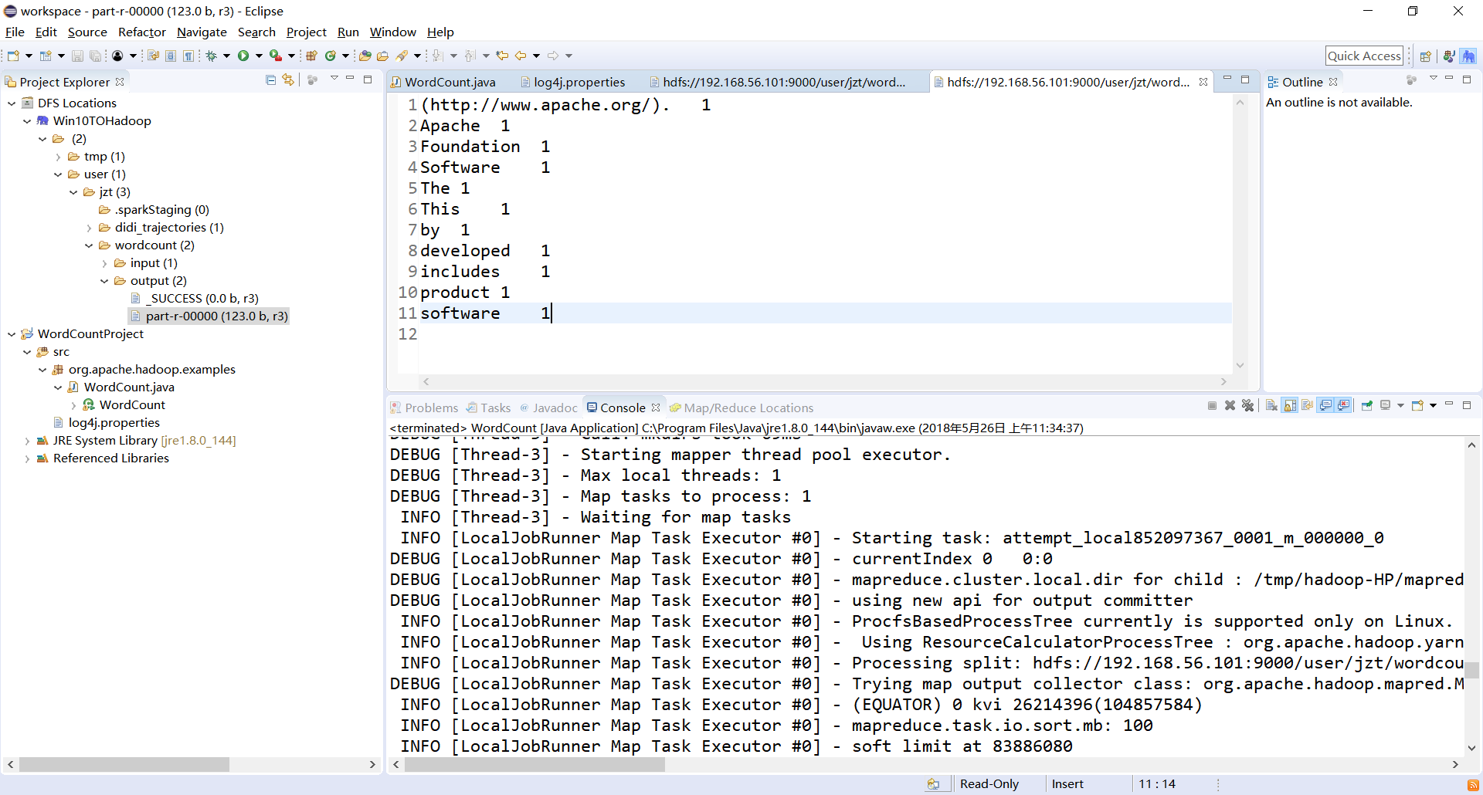
Task: Open the Refactor menu
Action: pyautogui.click(x=142, y=32)
